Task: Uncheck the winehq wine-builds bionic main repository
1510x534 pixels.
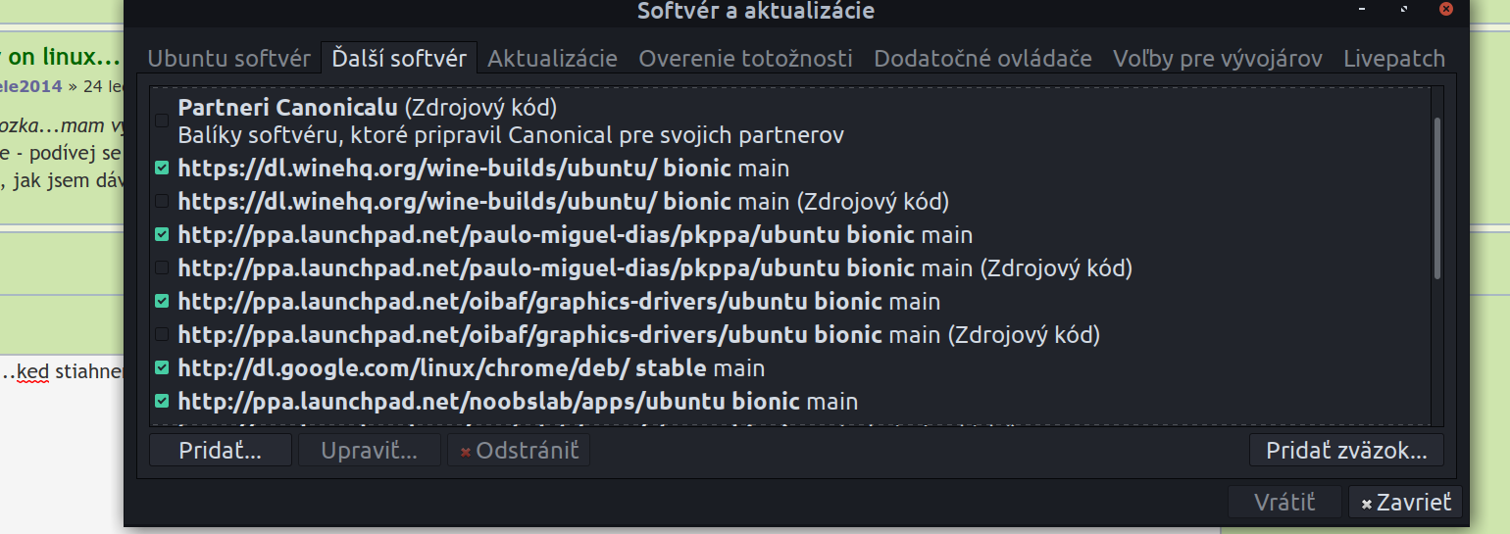Action: coord(163,169)
